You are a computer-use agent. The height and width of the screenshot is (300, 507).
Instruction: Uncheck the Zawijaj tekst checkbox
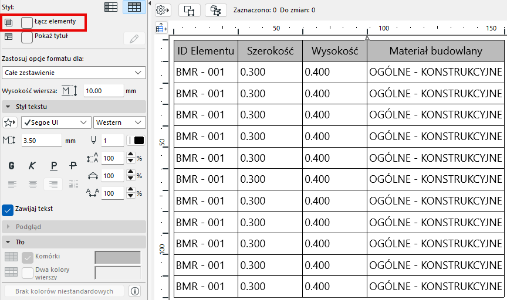[x=8, y=209]
